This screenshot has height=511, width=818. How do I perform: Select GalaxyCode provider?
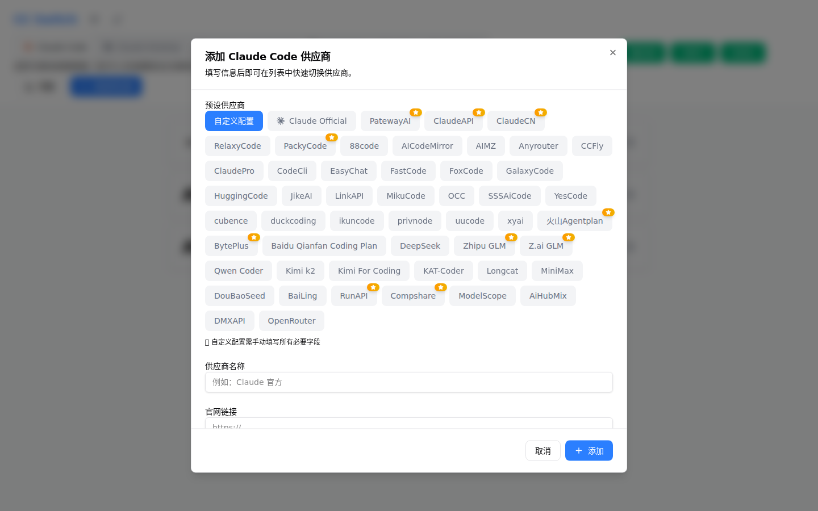click(x=530, y=171)
